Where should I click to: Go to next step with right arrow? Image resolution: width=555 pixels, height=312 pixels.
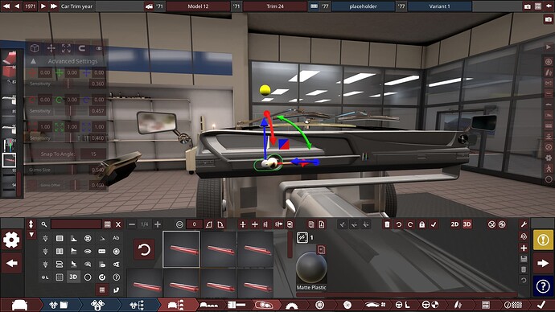click(543, 263)
